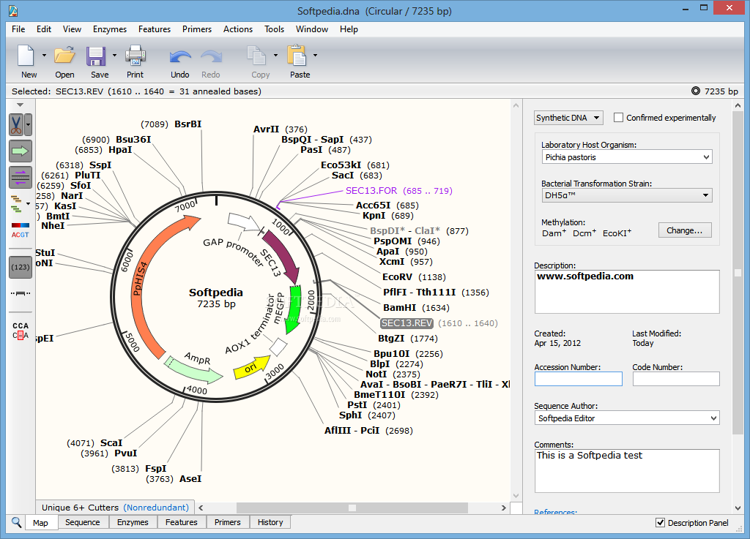750x539 pixels.
Task: Select the green mEGFP feature arrow
Action: pyautogui.click(x=293, y=310)
